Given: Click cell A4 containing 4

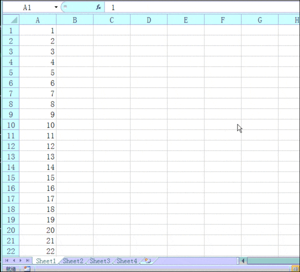Looking at the screenshot, I should pyautogui.click(x=37, y=62).
